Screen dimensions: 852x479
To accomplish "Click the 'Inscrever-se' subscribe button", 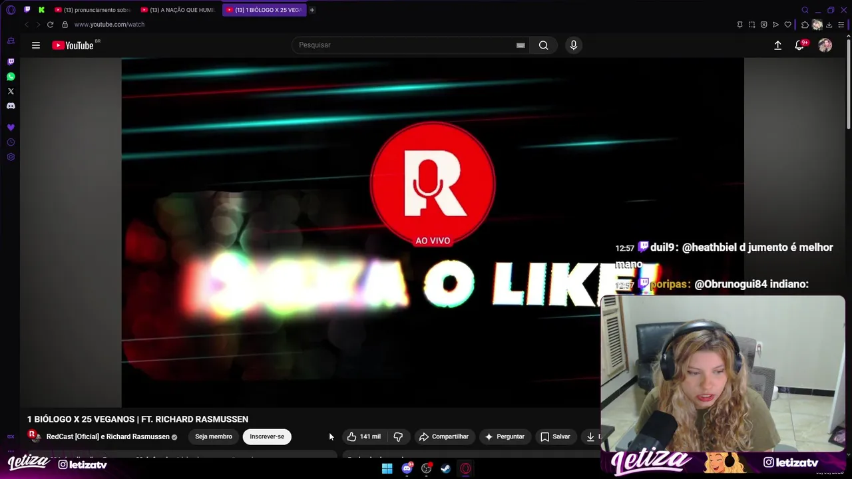I will pos(267,436).
